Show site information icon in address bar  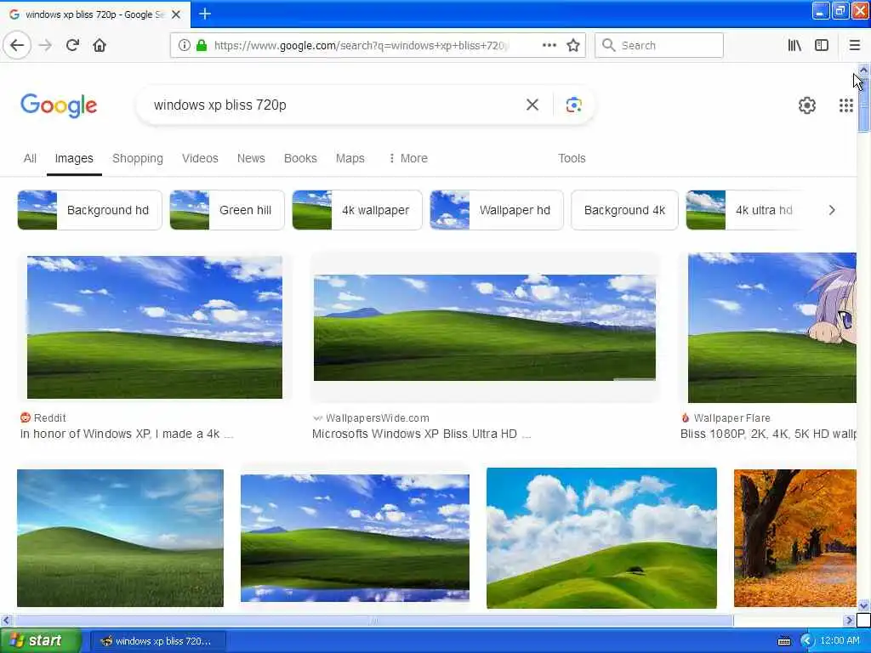pos(185,45)
